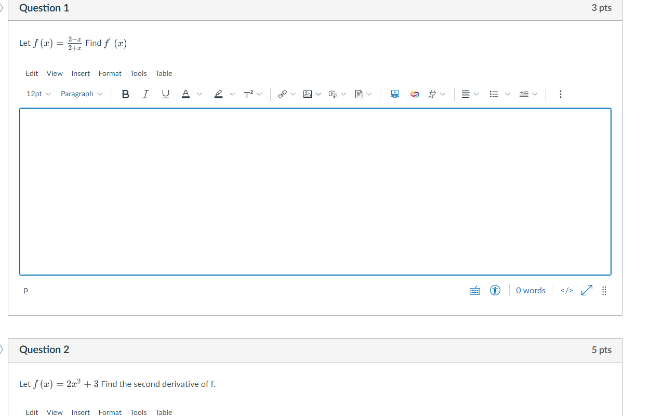Apply italic formatting
Screen dimensions: 650x416
[x=145, y=94]
